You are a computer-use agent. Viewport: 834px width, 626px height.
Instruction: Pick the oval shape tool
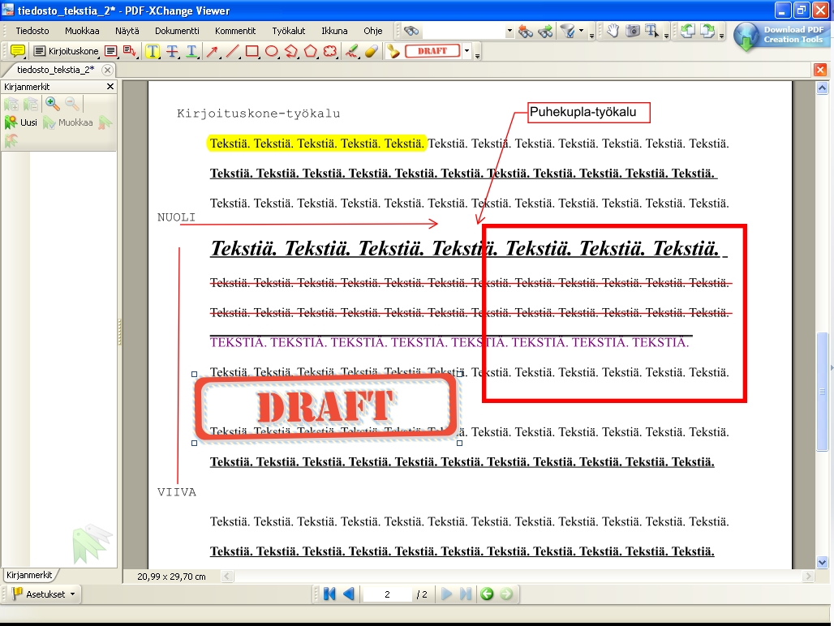[x=272, y=51]
